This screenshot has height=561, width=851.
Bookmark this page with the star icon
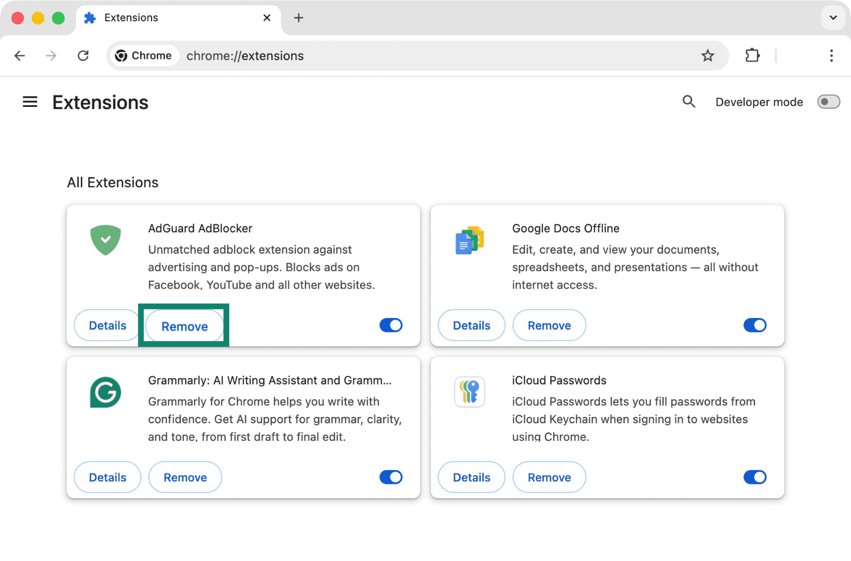(707, 56)
